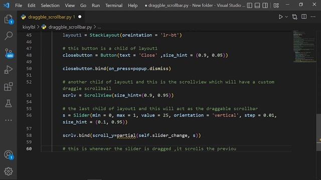Click the word StackLayout on line 45
Viewport: 321px width, 180px height.
(104, 35)
